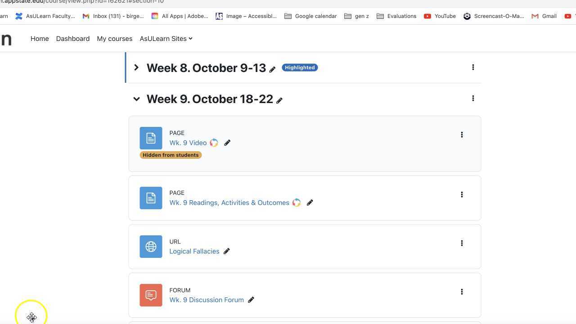Expand the Week 8 section chevron
The width and height of the screenshot is (576, 324).
(136, 68)
